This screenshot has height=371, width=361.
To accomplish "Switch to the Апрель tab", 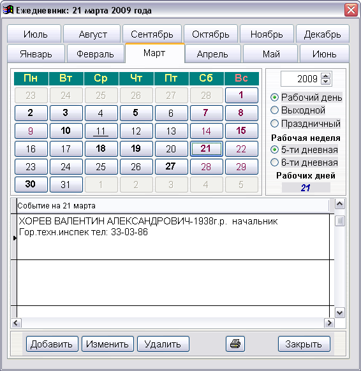I will [212, 54].
